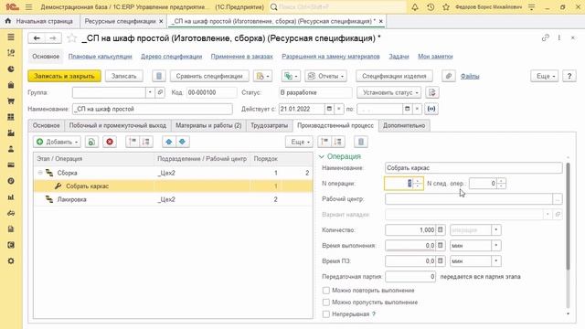585x329 pixels.
Task: Open the settings gear in the sidebar
Action: 11,260
